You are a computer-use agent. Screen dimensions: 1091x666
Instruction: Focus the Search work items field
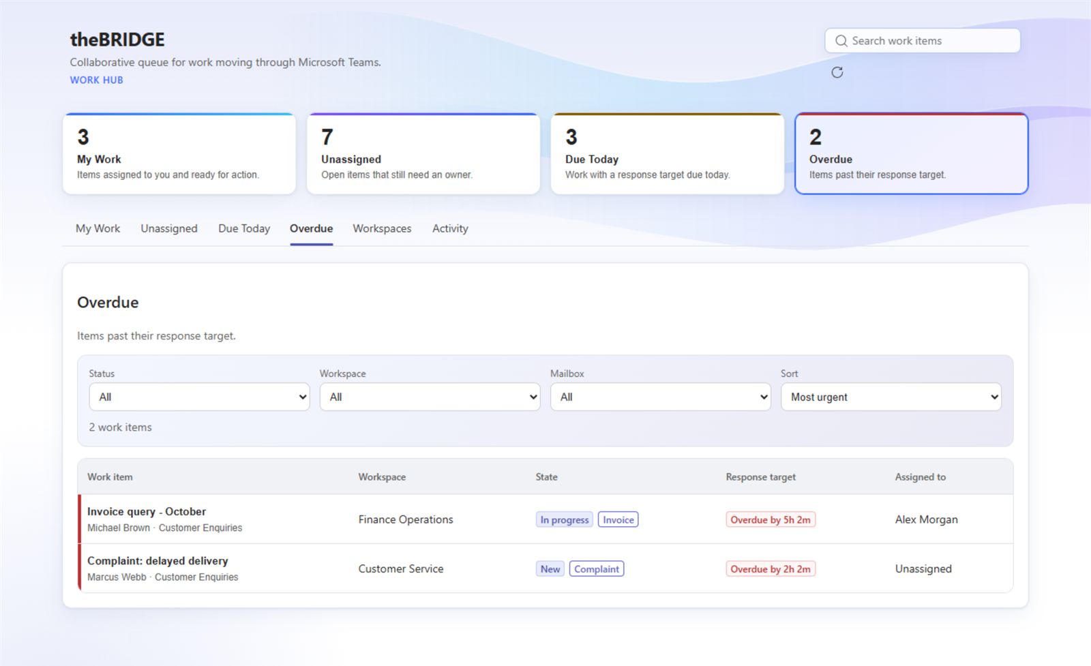[923, 41]
